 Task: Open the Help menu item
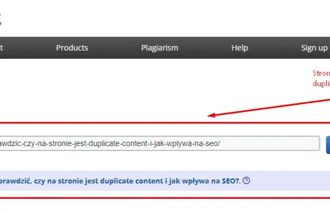(x=240, y=48)
